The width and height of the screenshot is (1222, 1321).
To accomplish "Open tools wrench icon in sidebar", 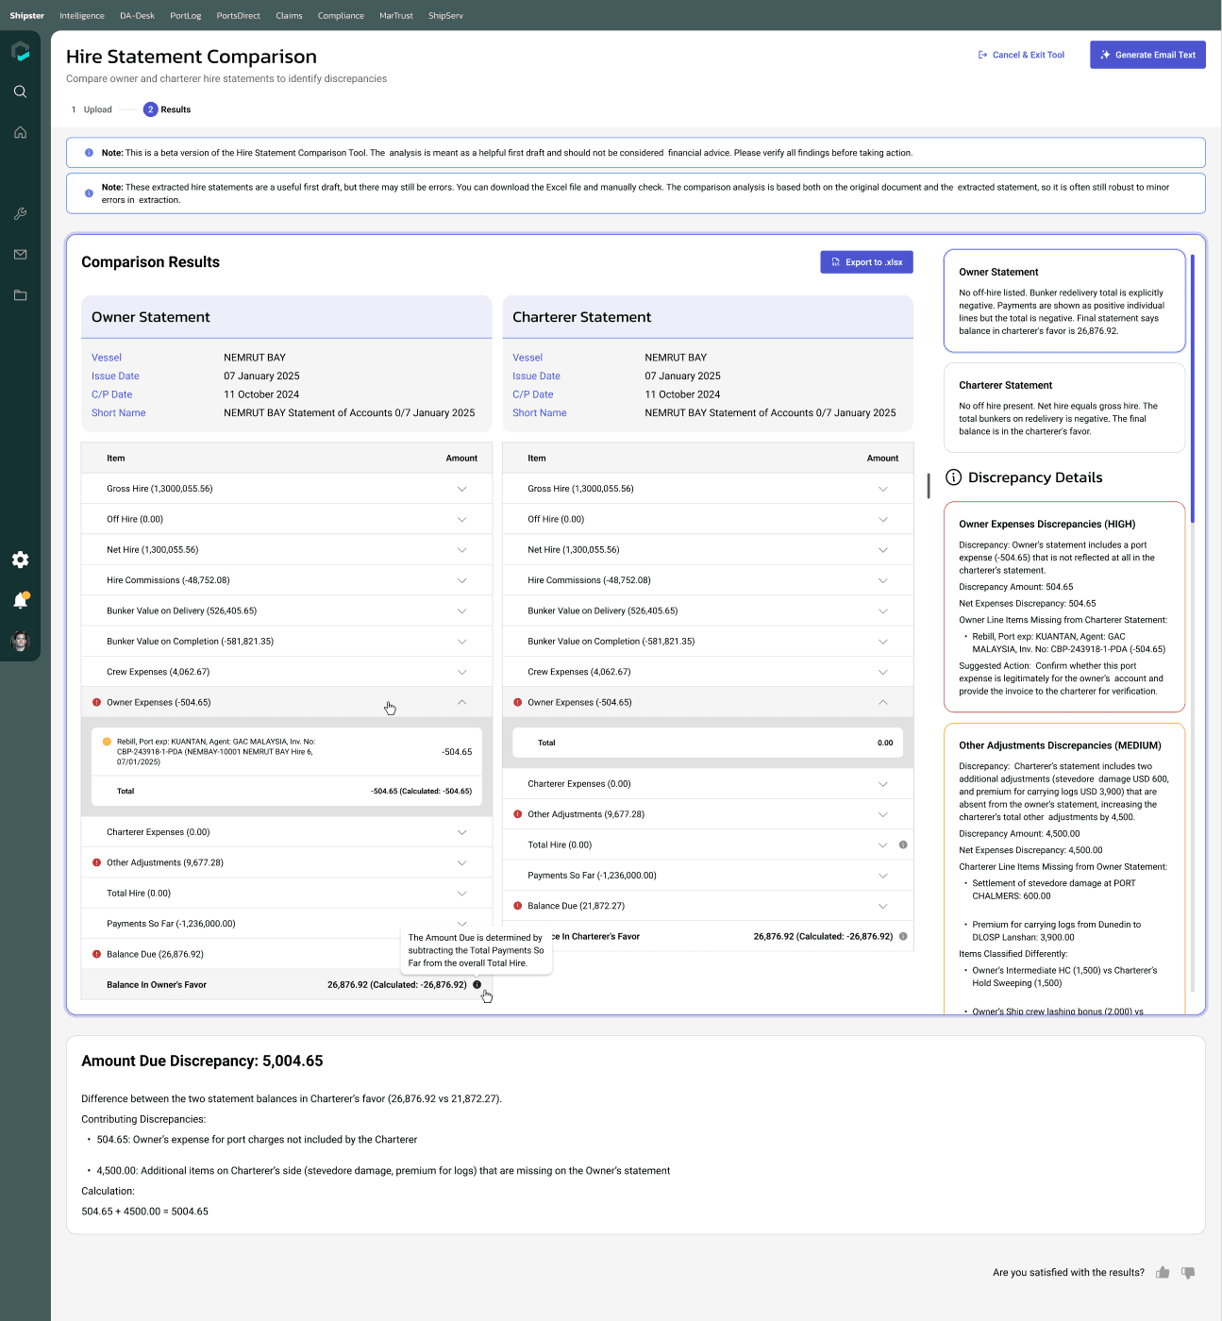I will pos(20,214).
